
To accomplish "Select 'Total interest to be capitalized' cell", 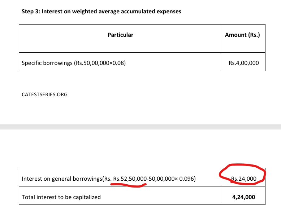I will coord(61,197).
